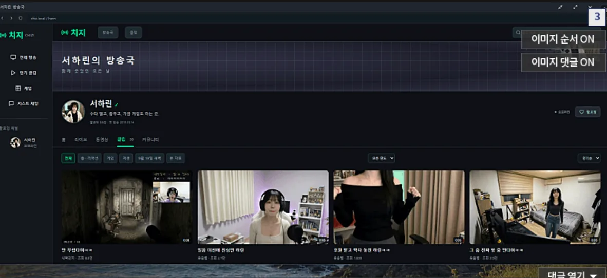Switch to the 커뮤니티 channel tab
607x278 pixels.
(x=150, y=139)
